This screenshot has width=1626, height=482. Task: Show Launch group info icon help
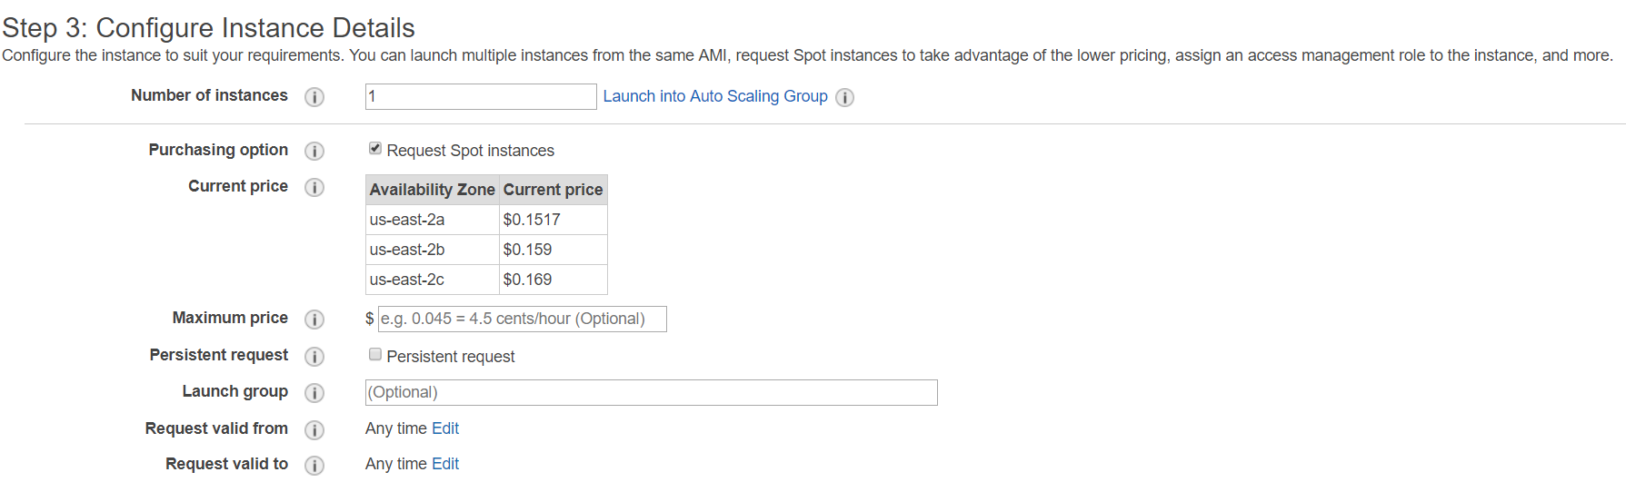[x=314, y=392]
